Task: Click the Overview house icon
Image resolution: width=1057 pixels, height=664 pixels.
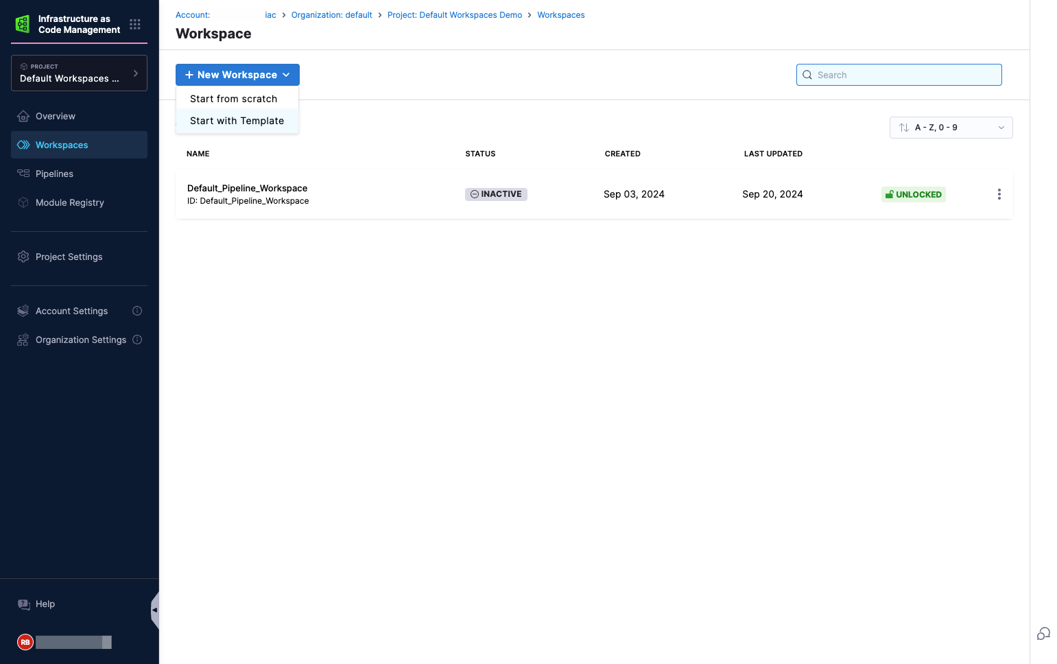Action: (x=23, y=116)
